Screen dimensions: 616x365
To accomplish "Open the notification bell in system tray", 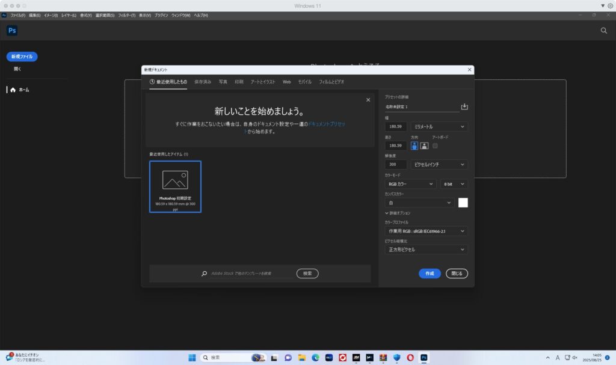I will [x=608, y=358].
